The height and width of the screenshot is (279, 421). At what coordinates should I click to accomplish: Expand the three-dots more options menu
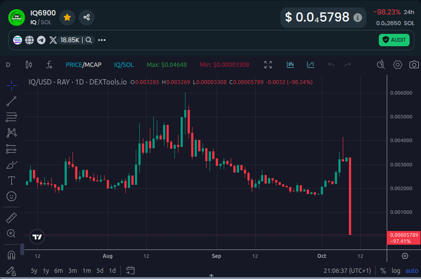tap(102, 40)
